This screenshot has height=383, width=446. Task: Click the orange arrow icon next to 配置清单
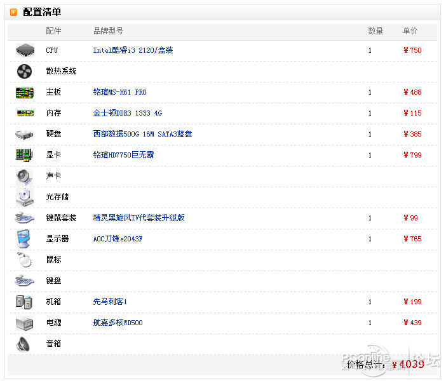tap(13, 12)
